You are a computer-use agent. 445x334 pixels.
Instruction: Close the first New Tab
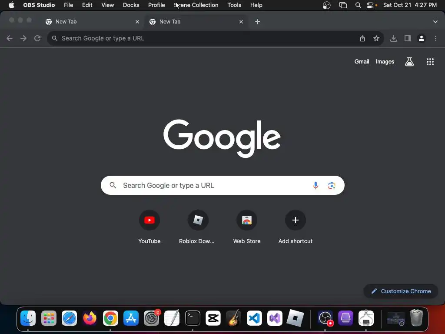pos(137,22)
